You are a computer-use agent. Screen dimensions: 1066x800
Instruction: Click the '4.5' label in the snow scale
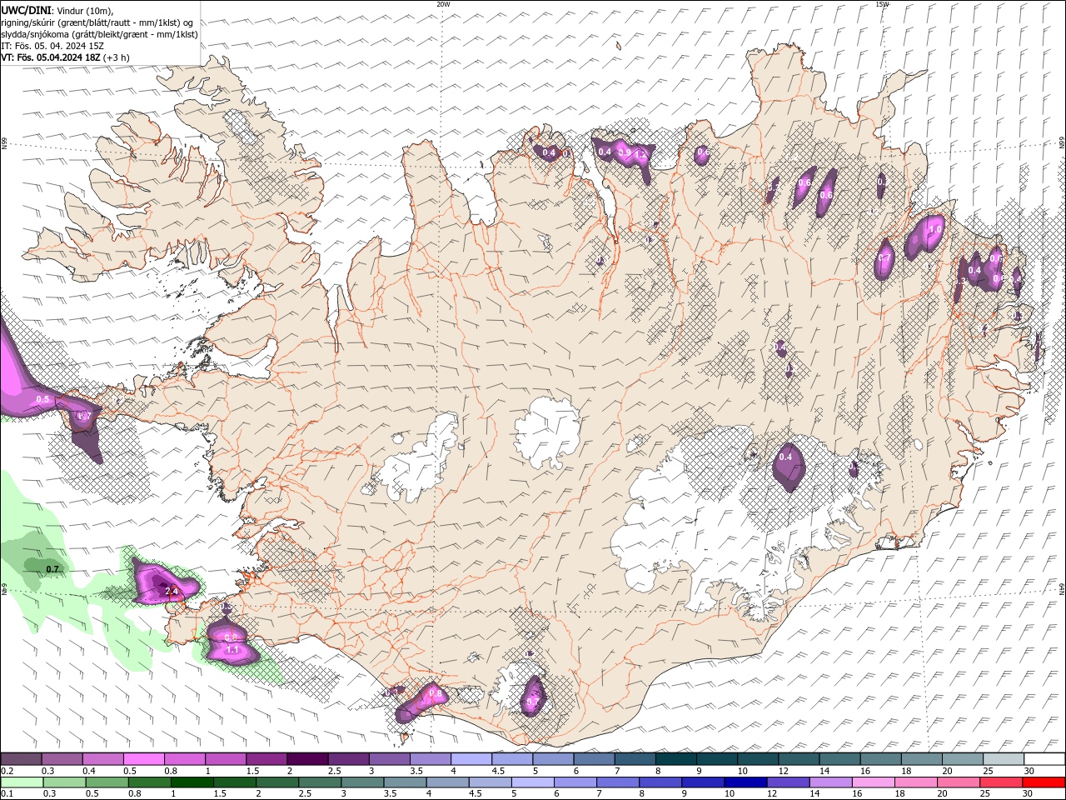(x=498, y=771)
